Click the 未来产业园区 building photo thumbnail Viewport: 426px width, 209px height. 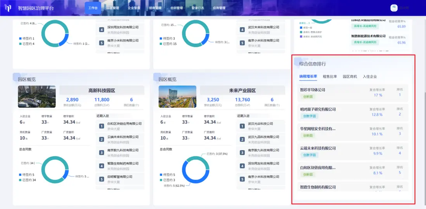177,97
